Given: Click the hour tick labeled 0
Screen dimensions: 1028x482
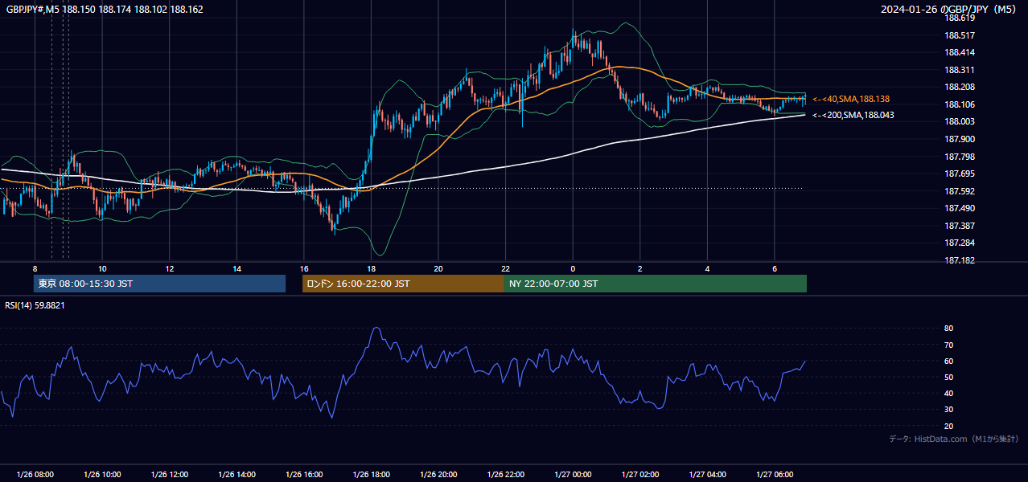Looking at the screenshot, I should (573, 268).
